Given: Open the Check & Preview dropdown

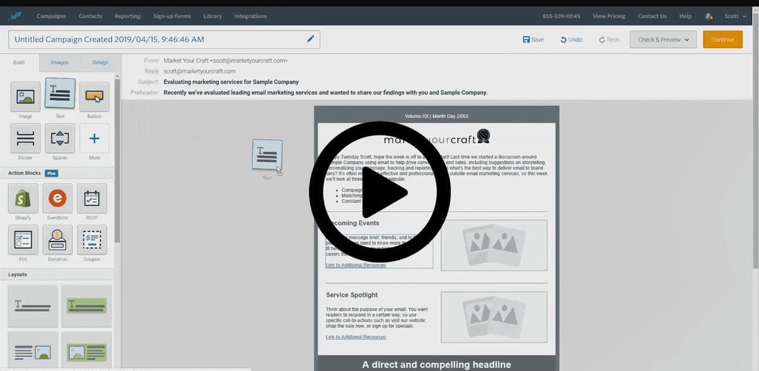Looking at the screenshot, I should (663, 39).
